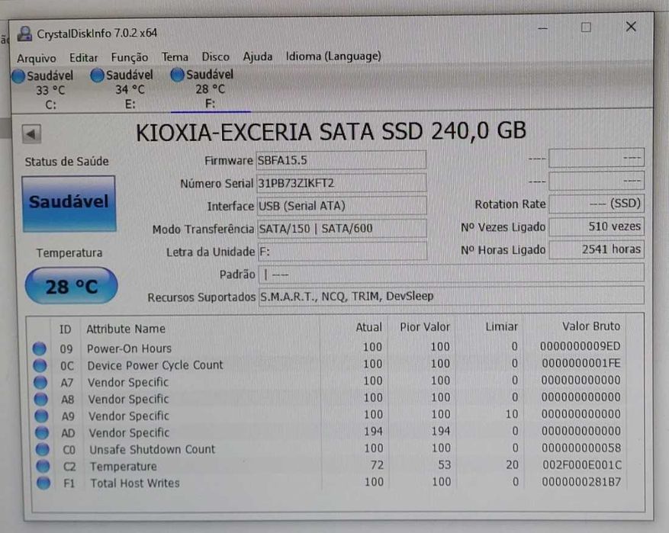Click the big Saudável health status button
This screenshot has height=533, width=669.
tap(69, 204)
